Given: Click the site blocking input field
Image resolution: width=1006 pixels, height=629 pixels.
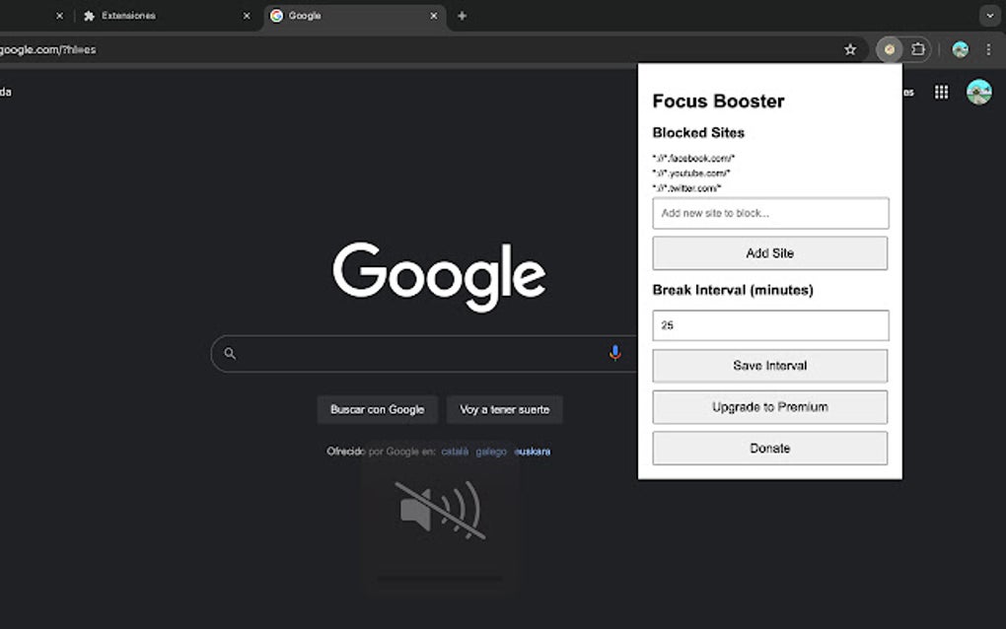Looking at the screenshot, I should [x=769, y=213].
